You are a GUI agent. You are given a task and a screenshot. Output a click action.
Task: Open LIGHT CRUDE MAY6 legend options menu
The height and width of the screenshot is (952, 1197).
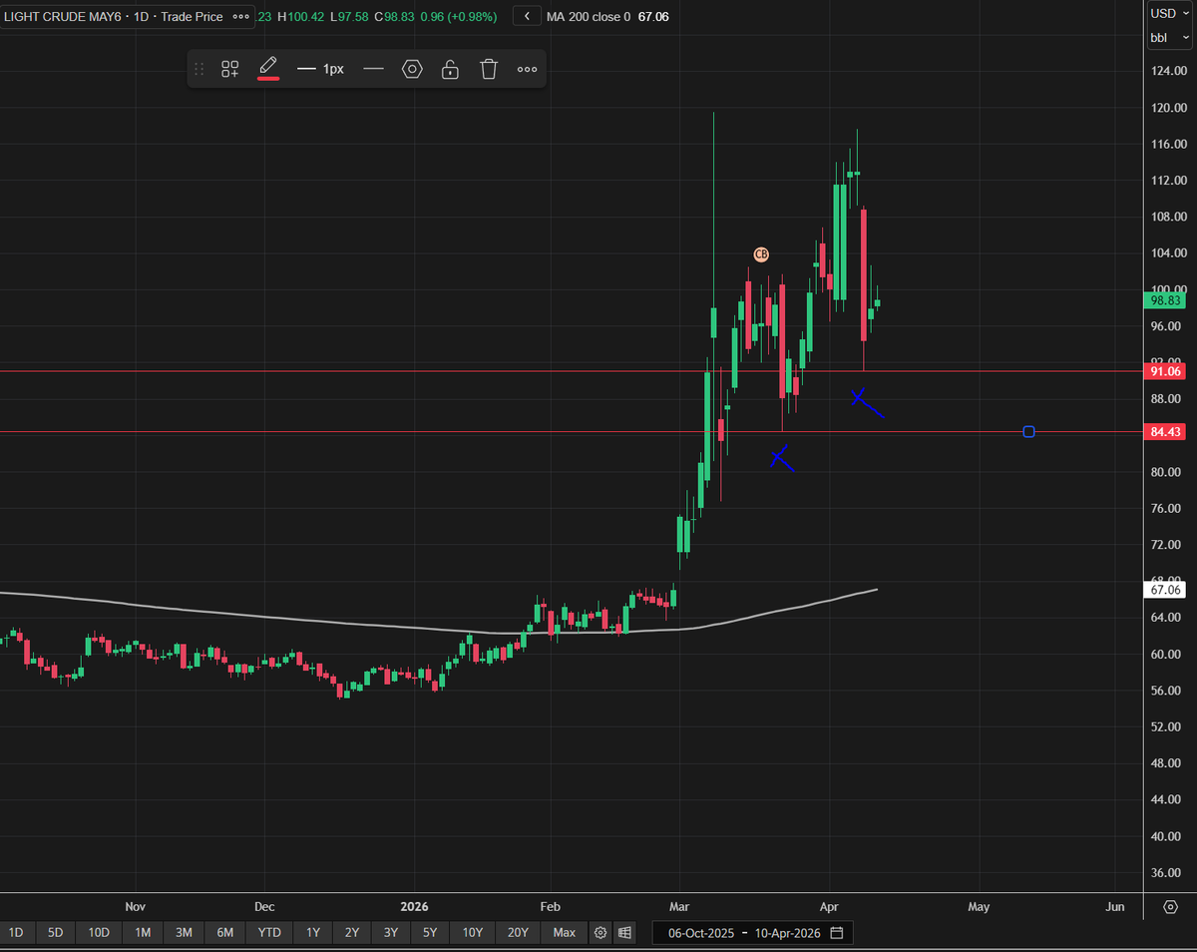(241, 16)
